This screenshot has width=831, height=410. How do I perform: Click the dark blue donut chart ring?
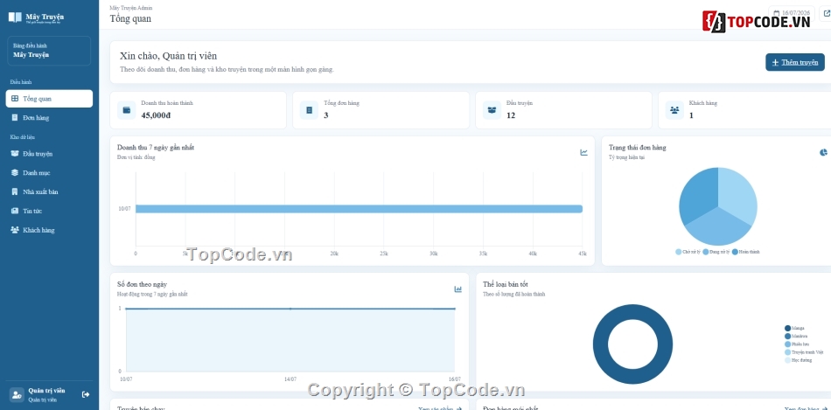[600, 344]
